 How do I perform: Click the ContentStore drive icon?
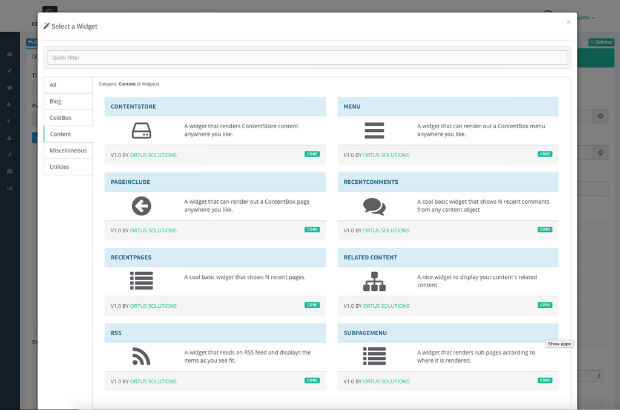tap(141, 131)
